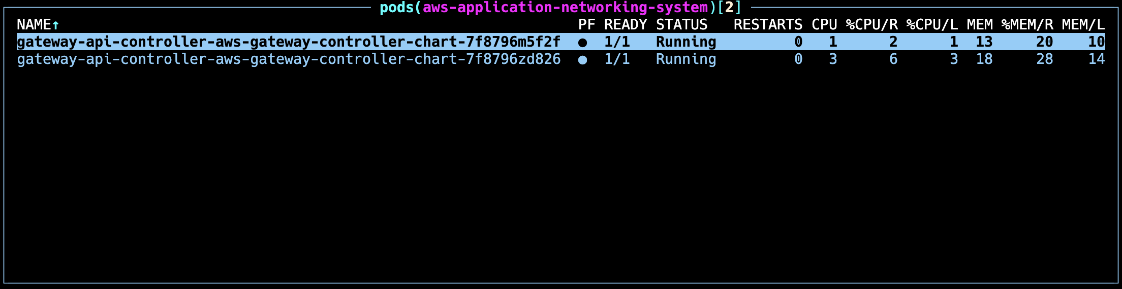Click the MEM column header
Image resolution: width=1122 pixels, height=289 pixels.
[980, 24]
